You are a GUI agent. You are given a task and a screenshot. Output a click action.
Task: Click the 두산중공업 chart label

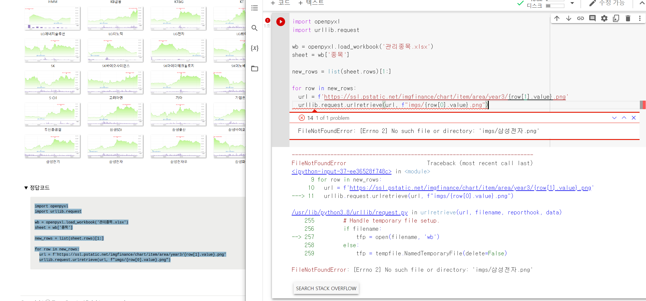pyautogui.click(x=53, y=130)
